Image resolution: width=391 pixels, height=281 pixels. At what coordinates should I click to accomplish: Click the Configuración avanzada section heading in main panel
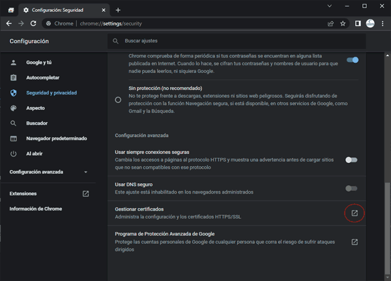point(141,135)
